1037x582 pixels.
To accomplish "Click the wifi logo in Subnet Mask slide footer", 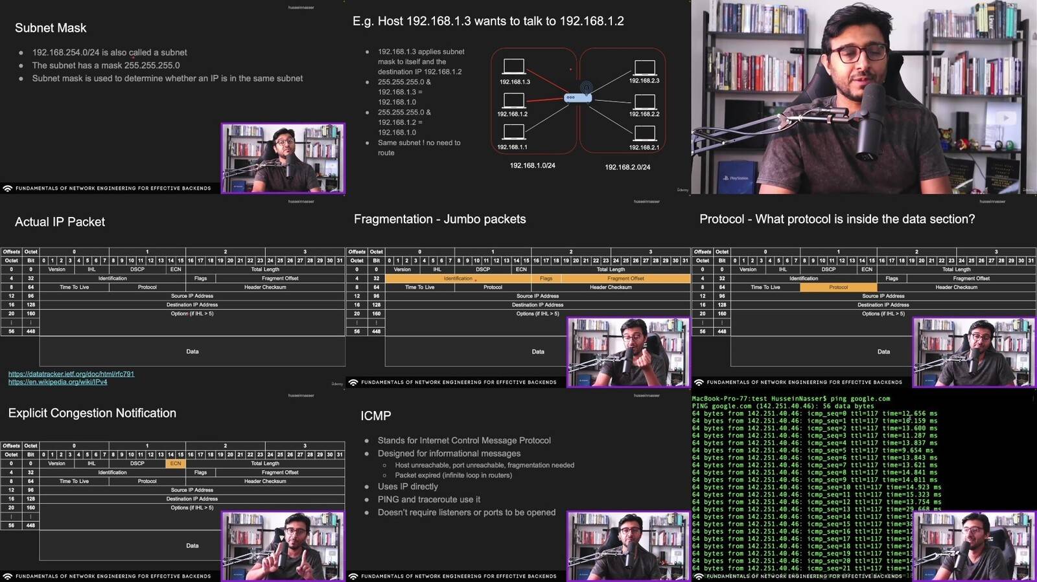I will [8, 188].
